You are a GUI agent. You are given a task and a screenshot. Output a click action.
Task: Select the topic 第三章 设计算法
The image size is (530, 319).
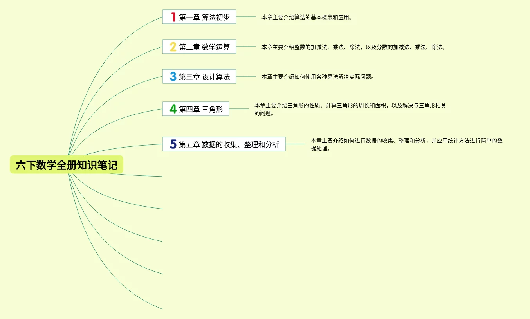pyautogui.click(x=199, y=76)
